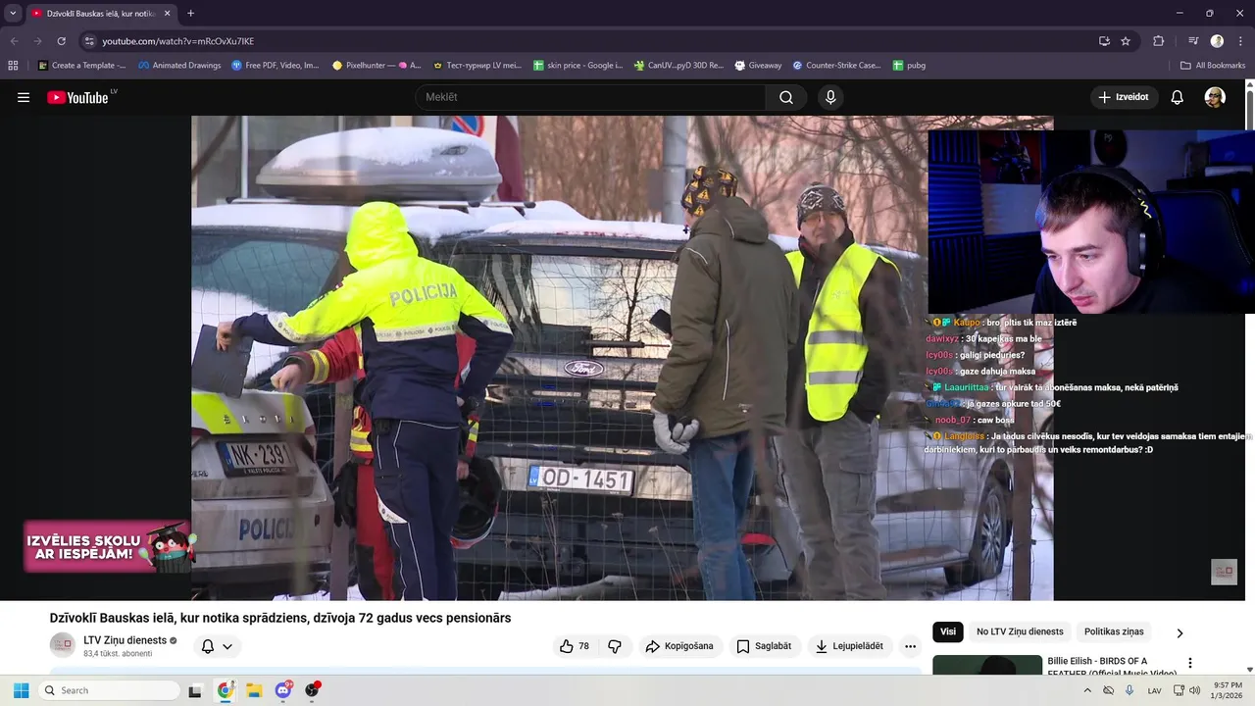Viewport: 1255px width, 706px height.
Task: View site information icon in address bar
Action: [x=89, y=41]
